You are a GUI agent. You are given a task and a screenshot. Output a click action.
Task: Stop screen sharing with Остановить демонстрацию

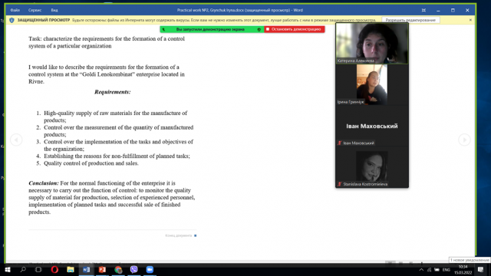(294, 29)
